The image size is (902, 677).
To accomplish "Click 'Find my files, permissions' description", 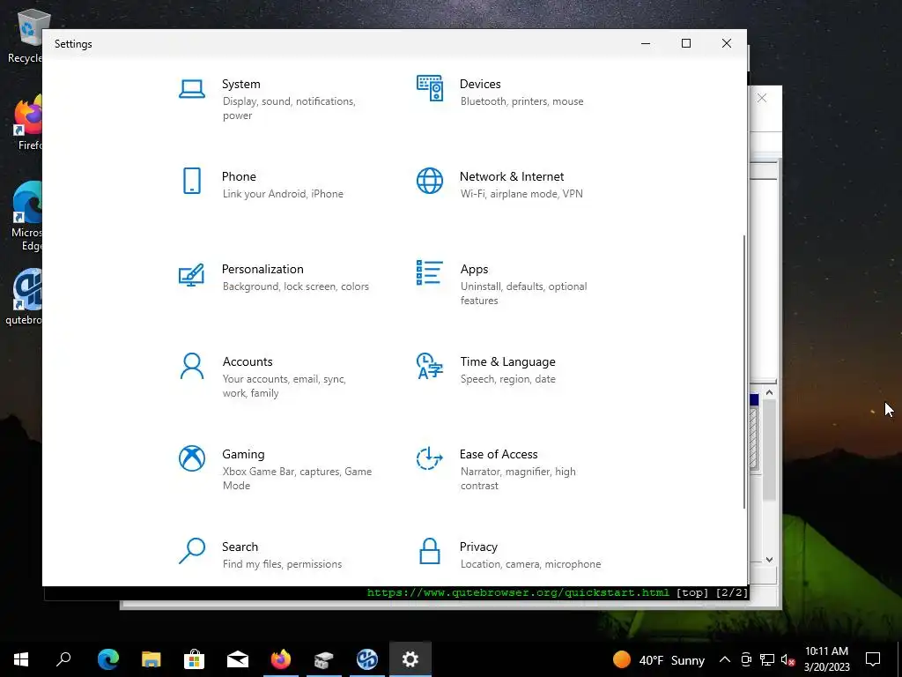I will (x=282, y=564).
